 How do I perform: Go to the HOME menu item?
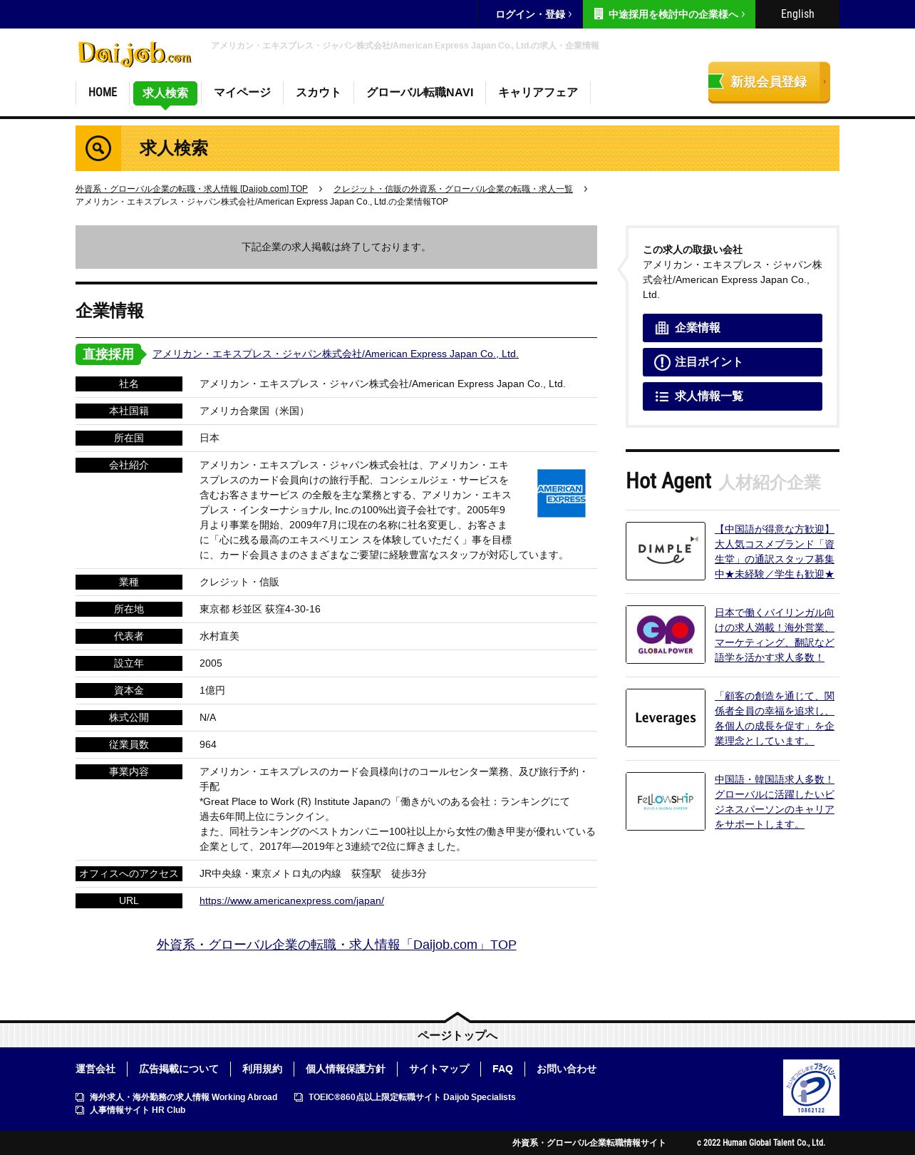pyautogui.click(x=103, y=93)
